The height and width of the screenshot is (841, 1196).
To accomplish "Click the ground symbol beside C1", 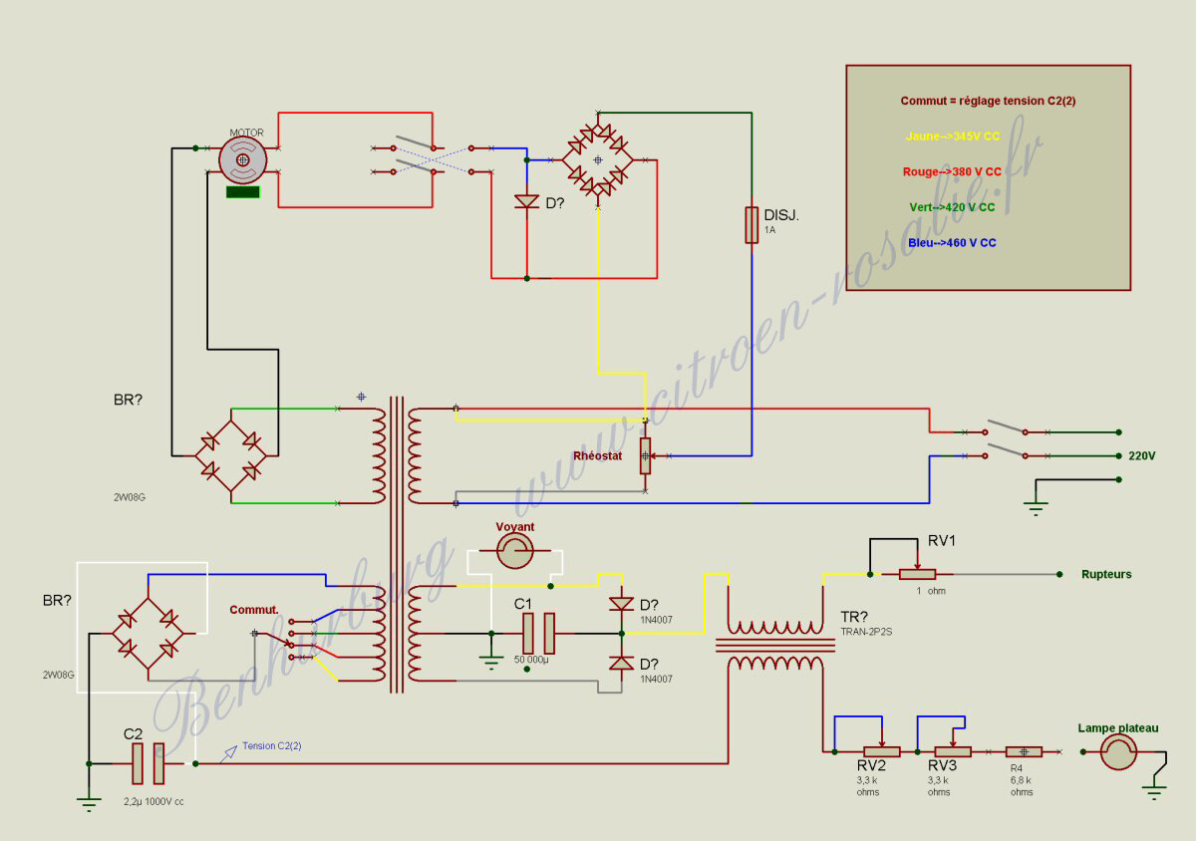I will 490,660.
